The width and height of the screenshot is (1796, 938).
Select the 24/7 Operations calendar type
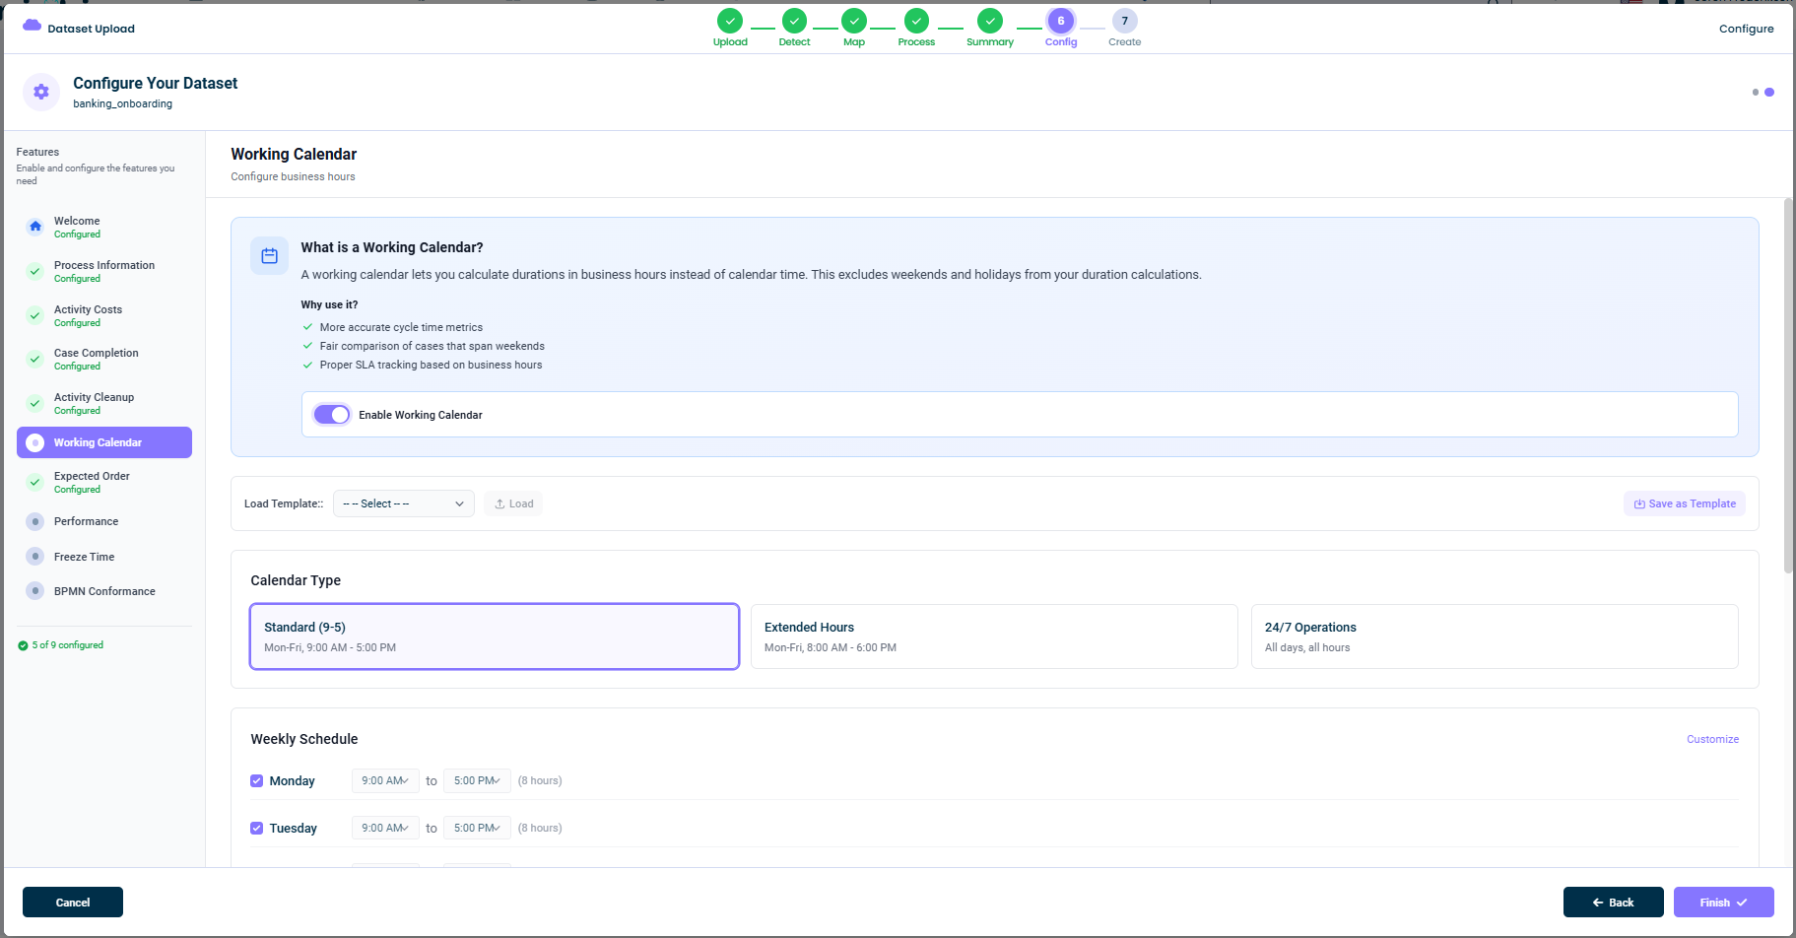coord(1495,636)
